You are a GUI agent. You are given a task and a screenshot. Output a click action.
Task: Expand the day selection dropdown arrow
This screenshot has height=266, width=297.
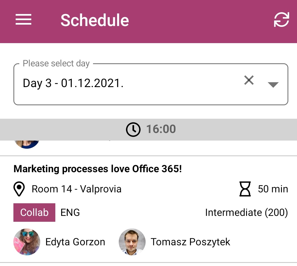273,85
